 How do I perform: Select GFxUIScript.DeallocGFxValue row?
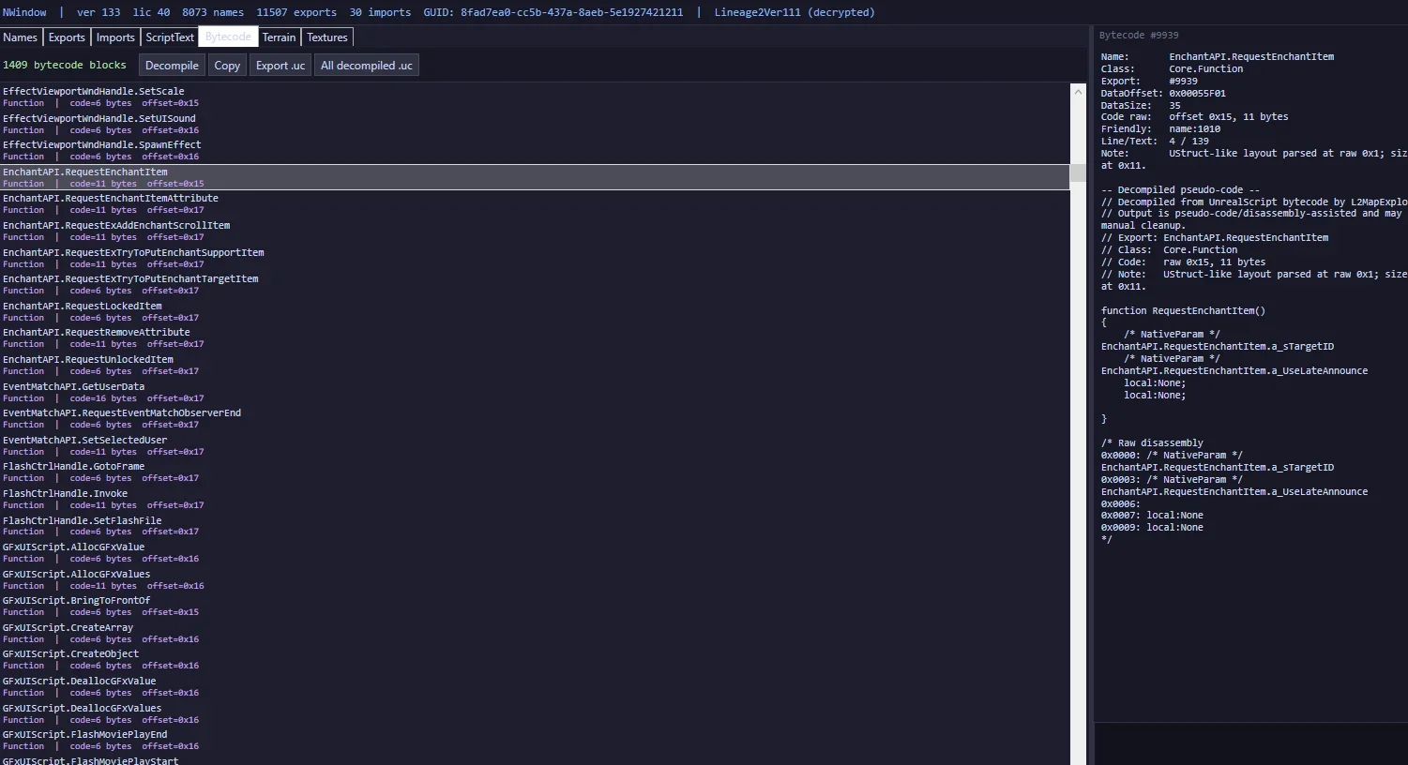coord(535,687)
